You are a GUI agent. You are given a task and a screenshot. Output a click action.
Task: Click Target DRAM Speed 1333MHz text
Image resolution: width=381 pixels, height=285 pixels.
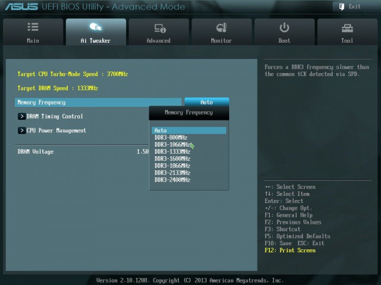pos(58,88)
